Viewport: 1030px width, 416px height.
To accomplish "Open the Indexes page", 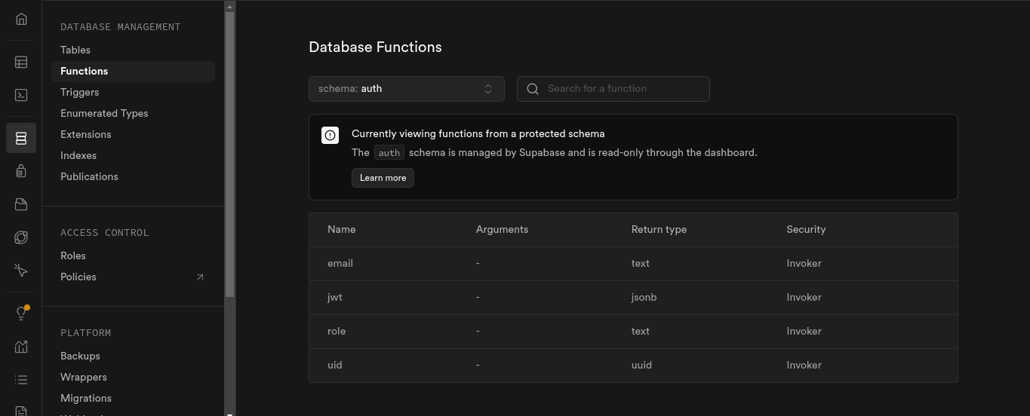I will 78,155.
